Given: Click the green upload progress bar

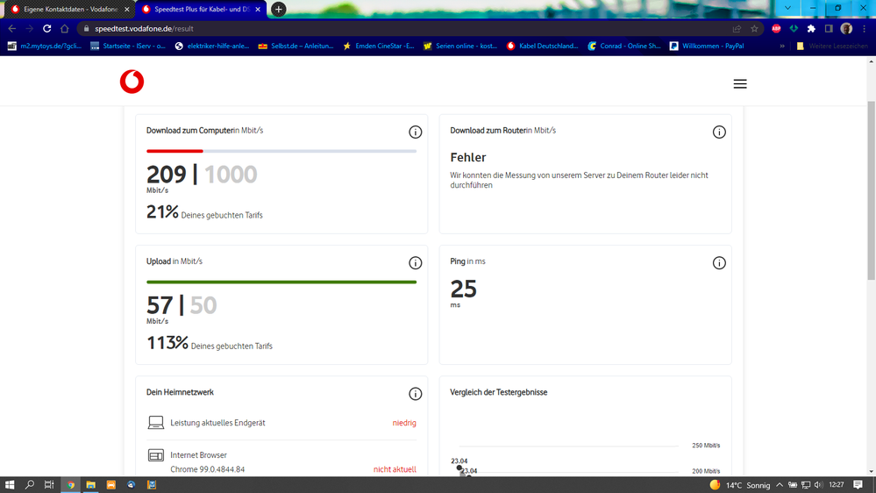Looking at the screenshot, I should (x=281, y=282).
